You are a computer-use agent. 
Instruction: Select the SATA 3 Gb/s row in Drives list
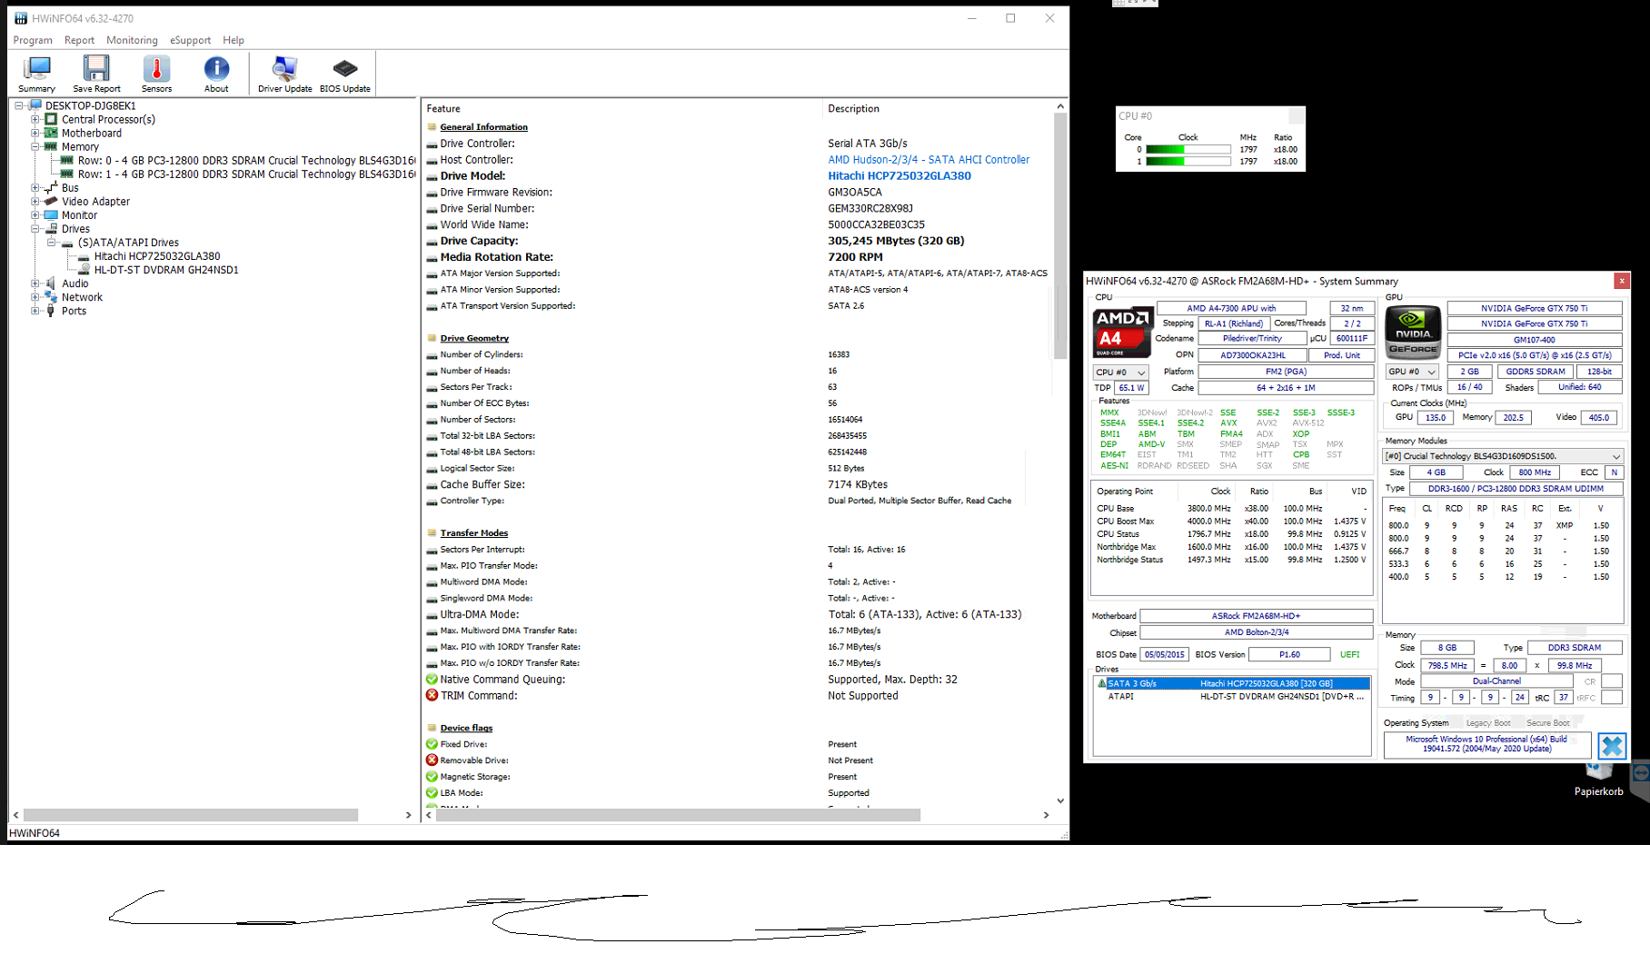1233,683
